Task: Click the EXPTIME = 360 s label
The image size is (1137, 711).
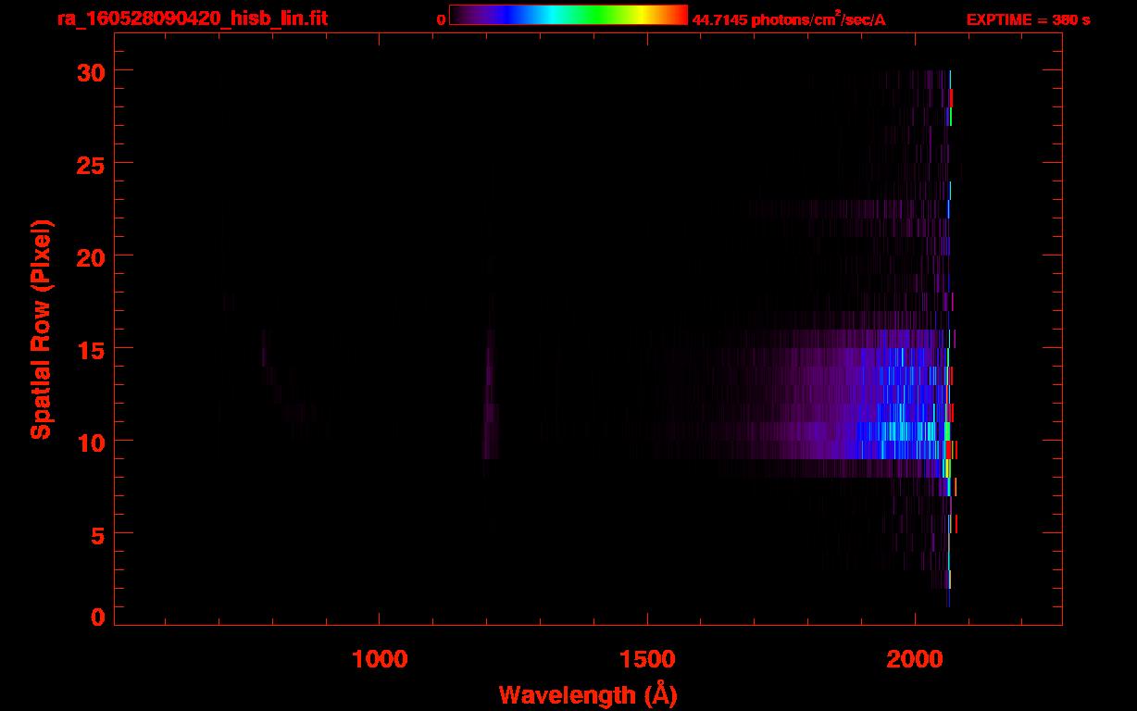Action: [1028, 19]
